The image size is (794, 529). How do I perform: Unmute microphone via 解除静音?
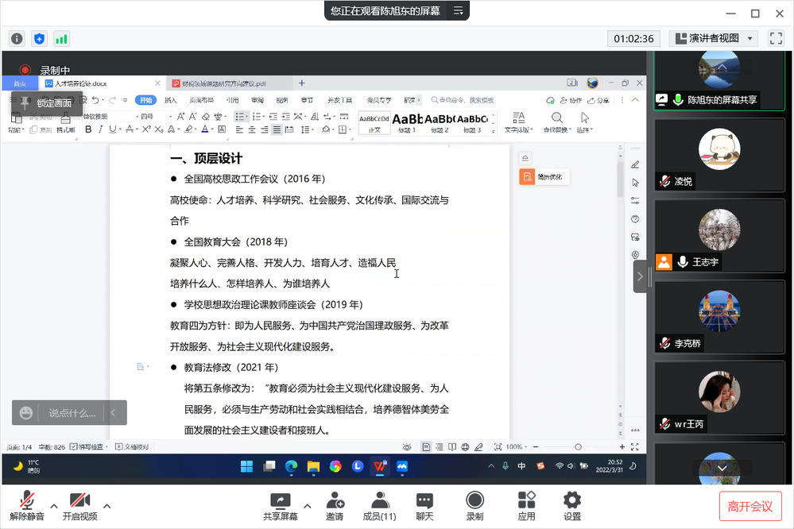pos(27,506)
